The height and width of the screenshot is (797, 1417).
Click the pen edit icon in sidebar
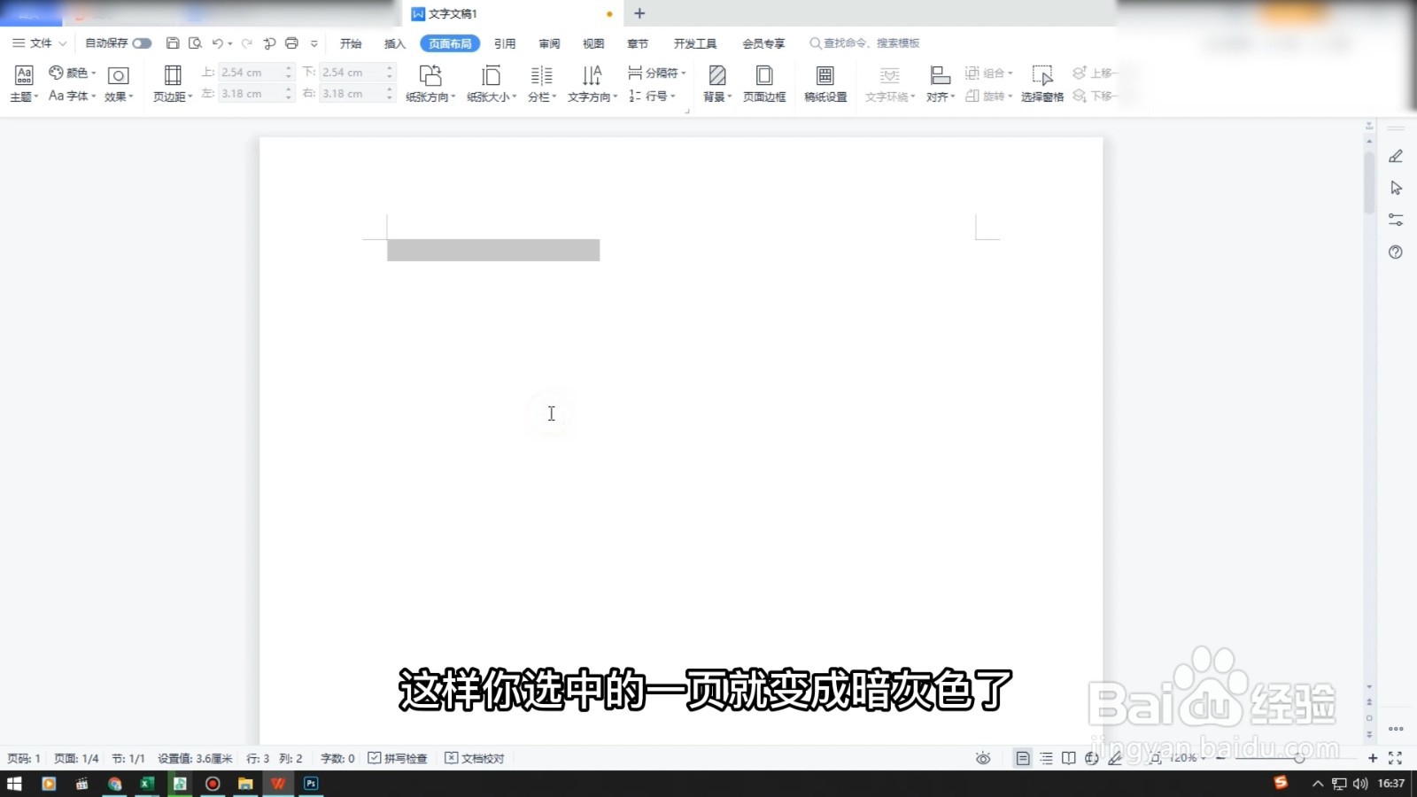click(1396, 156)
